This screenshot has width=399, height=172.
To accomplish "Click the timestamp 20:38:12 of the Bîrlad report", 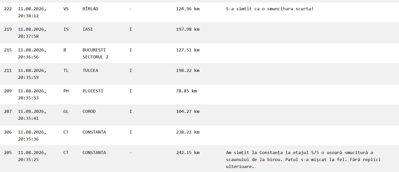I will 28,16.
